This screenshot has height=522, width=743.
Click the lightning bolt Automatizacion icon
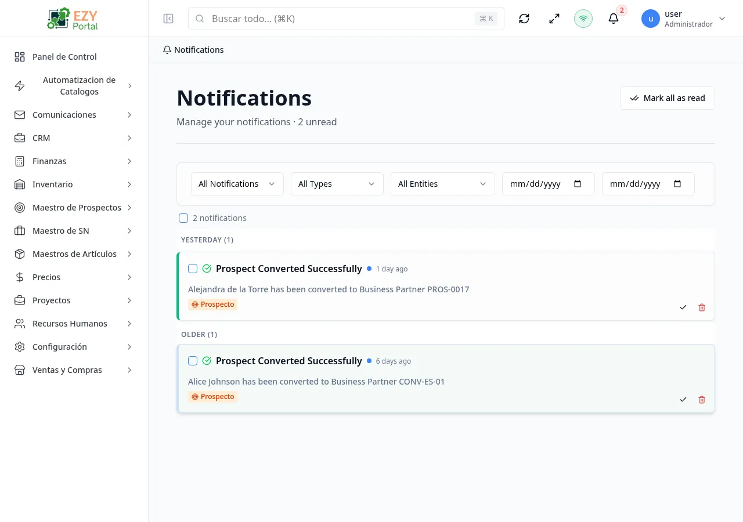coord(20,86)
